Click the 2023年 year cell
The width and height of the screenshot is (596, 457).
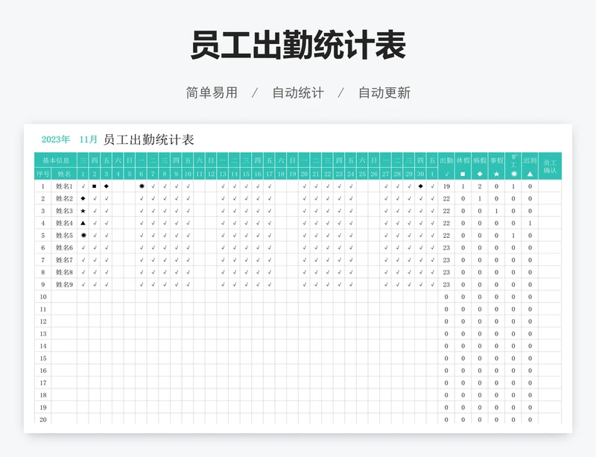point(55,139)
